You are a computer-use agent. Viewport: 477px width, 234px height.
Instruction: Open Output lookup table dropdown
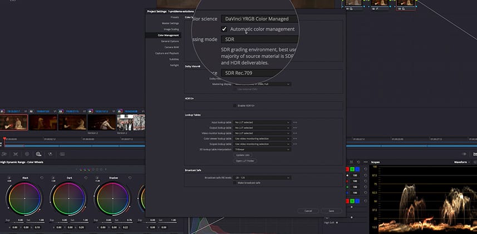pos(262,128)
